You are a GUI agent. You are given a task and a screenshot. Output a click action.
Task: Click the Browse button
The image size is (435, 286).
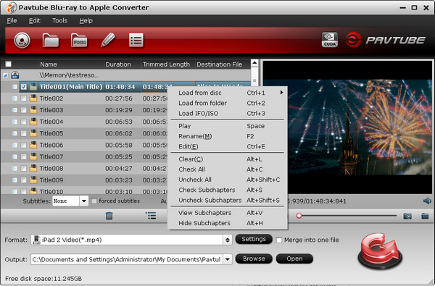(x=254, y=258)
